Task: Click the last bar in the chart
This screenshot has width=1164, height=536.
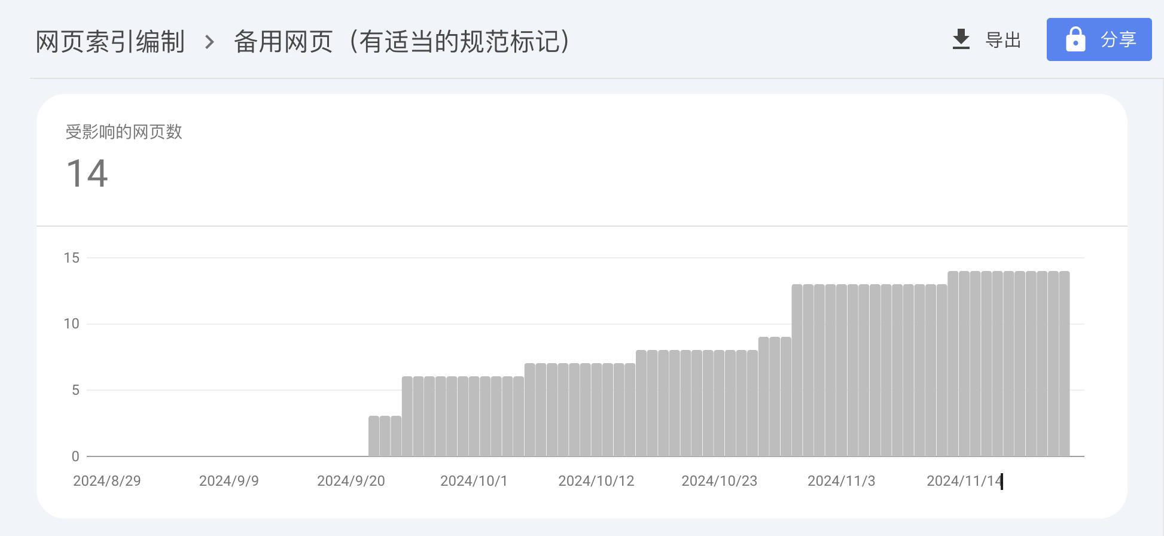Action: coord(1064,364)
